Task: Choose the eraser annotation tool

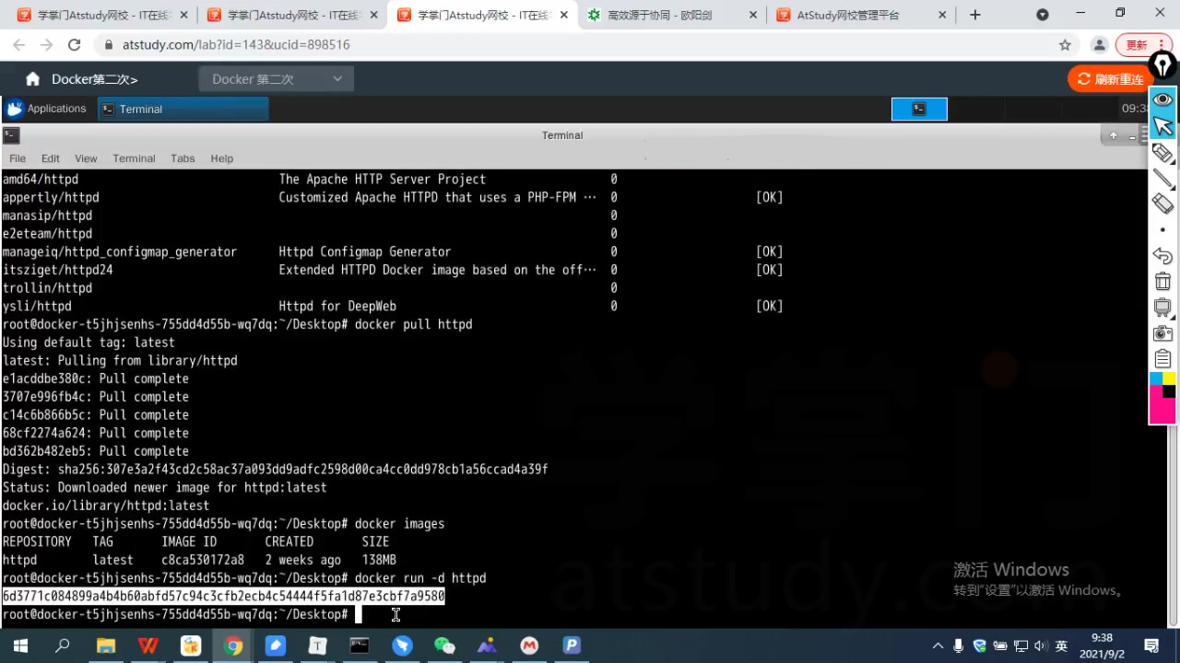Action: point(1162,204)
